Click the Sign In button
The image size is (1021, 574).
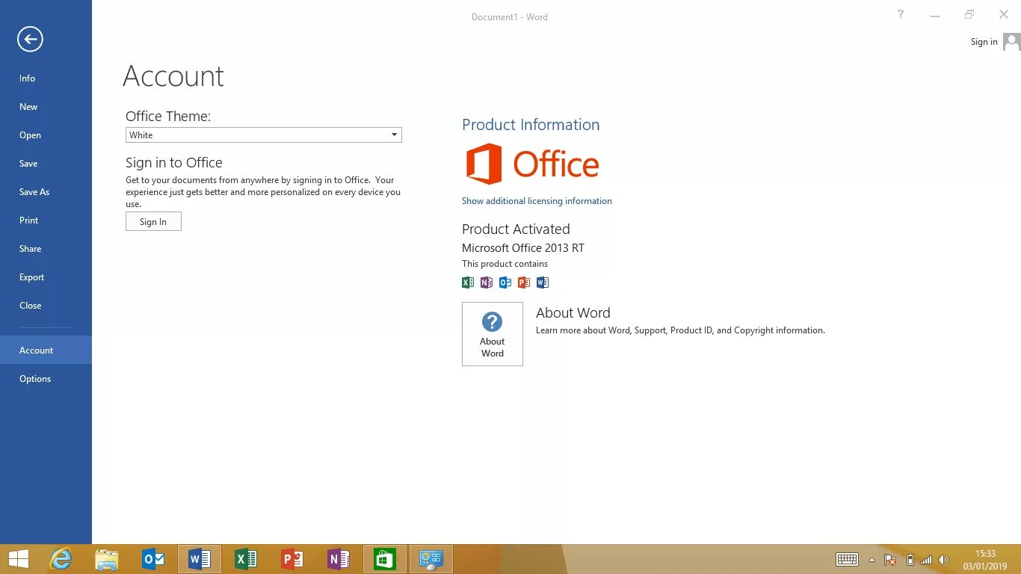(x=153, y=222)
